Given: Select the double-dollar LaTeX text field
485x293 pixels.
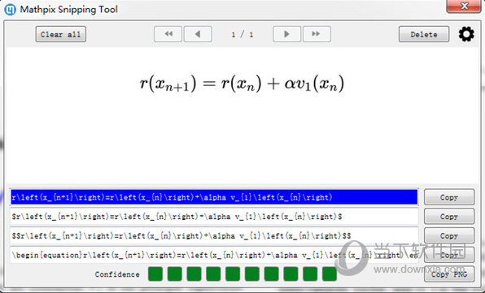Looking at the screenshot, I should (x=214, y=236).
